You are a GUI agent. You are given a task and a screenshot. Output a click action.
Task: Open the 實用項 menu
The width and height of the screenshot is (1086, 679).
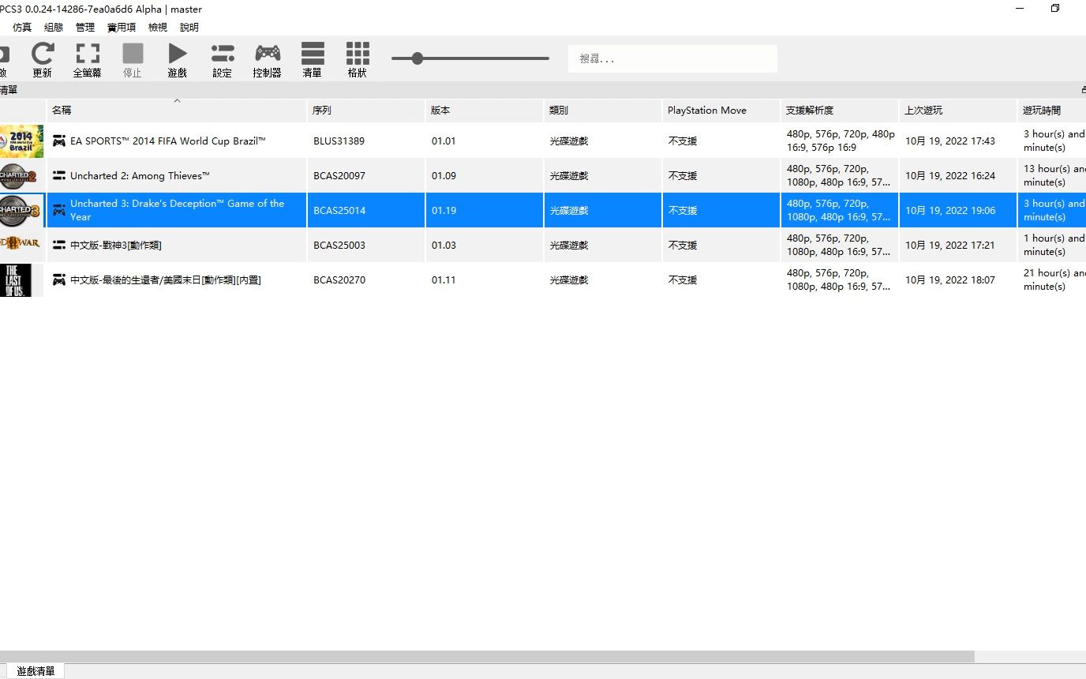(122, 27)
